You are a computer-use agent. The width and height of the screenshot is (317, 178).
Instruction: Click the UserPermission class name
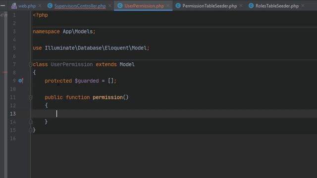[71, 64]
